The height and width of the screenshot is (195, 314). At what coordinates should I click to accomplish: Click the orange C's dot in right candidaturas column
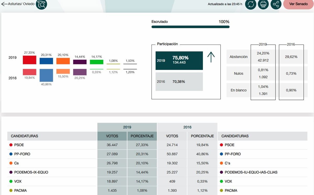pyautogui.click(x=221, y=163)
